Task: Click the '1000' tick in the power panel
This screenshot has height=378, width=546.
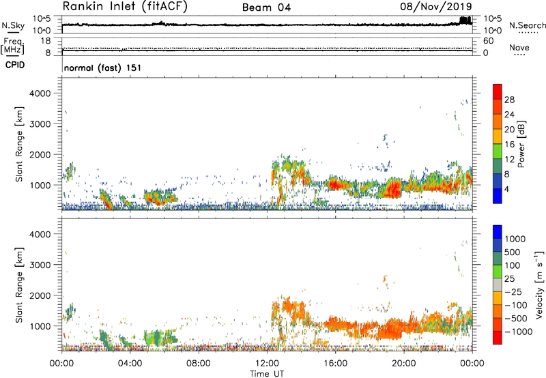Action: coord(40,185)
